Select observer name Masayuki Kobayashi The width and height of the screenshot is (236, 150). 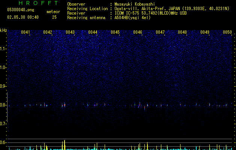(x=135, y=4)
